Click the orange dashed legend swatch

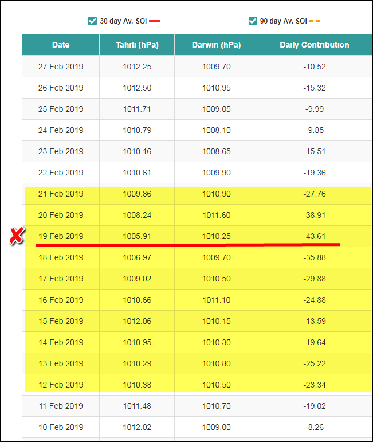coord(315,21)
